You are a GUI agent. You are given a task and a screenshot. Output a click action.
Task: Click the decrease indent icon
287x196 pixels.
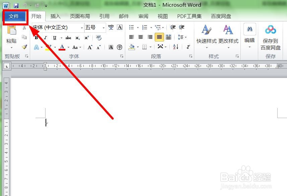coord(172,27)
